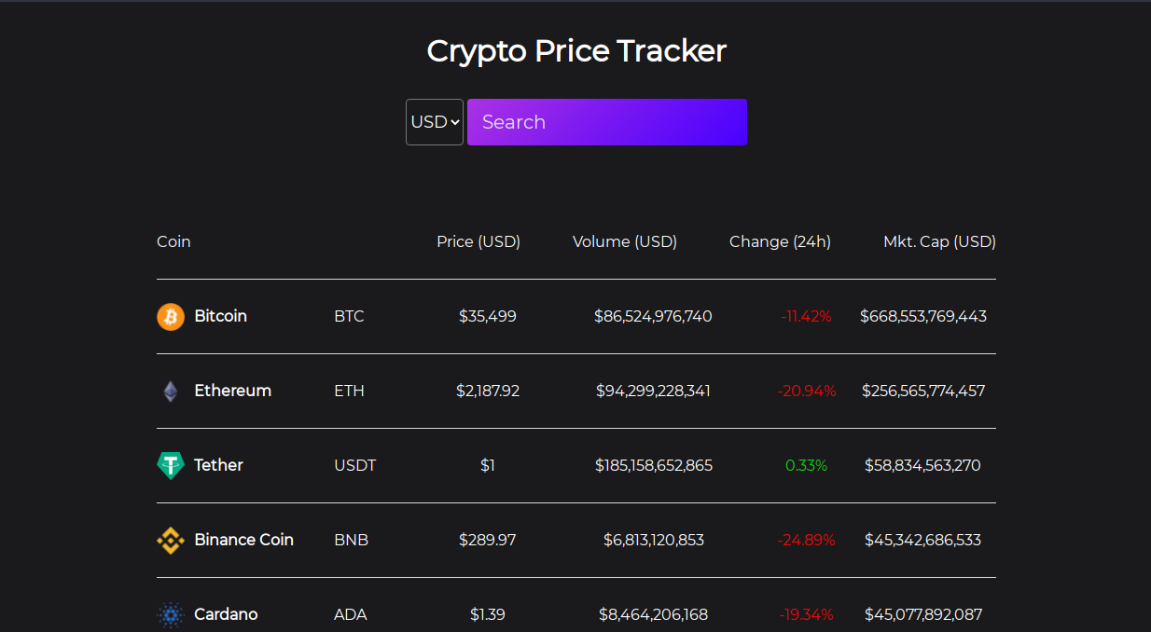The width and height of the screenshot is (1151, 632).
Task: Click the BTC ticker symbol
Action: pos(349,316)
